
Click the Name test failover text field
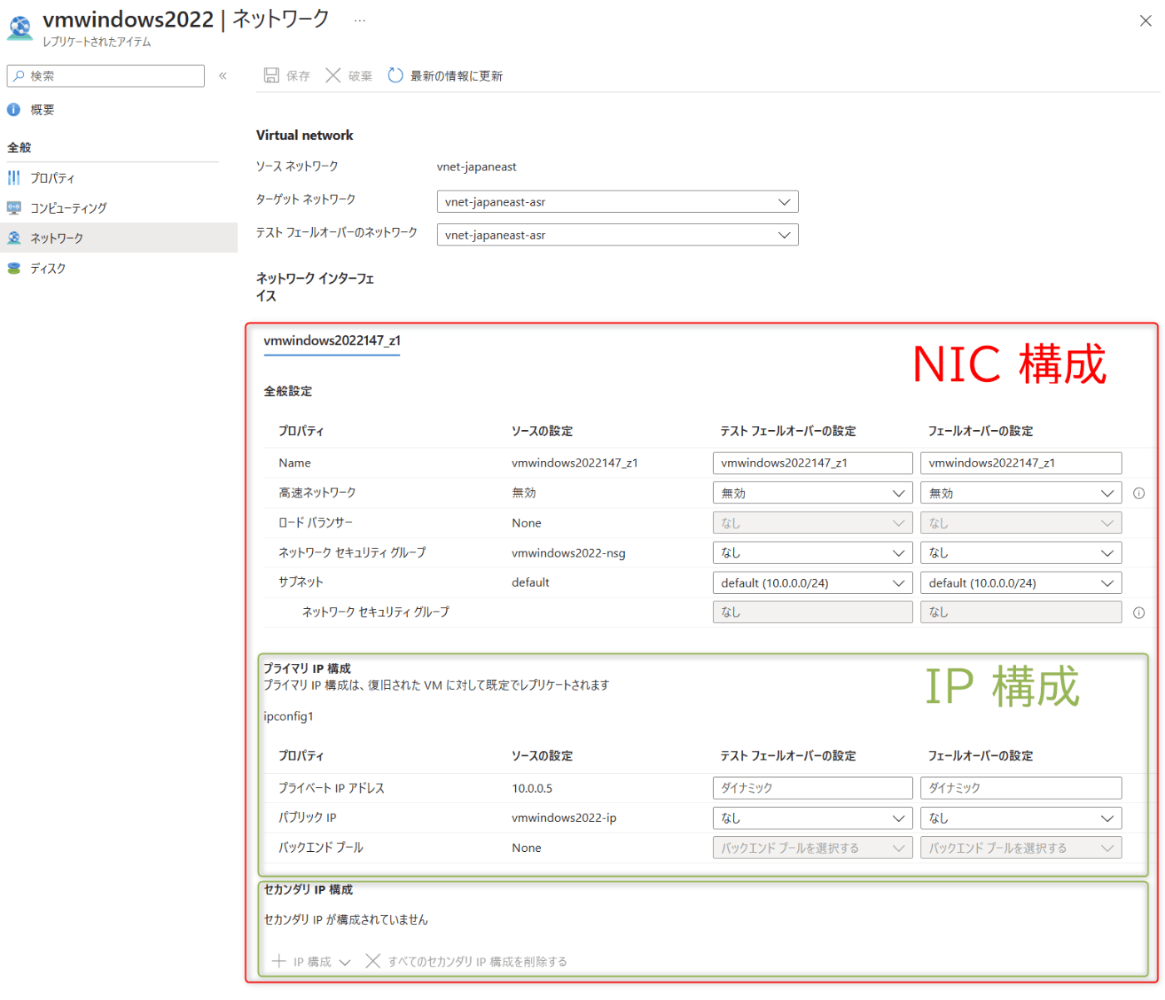click(x=813, y=463)
